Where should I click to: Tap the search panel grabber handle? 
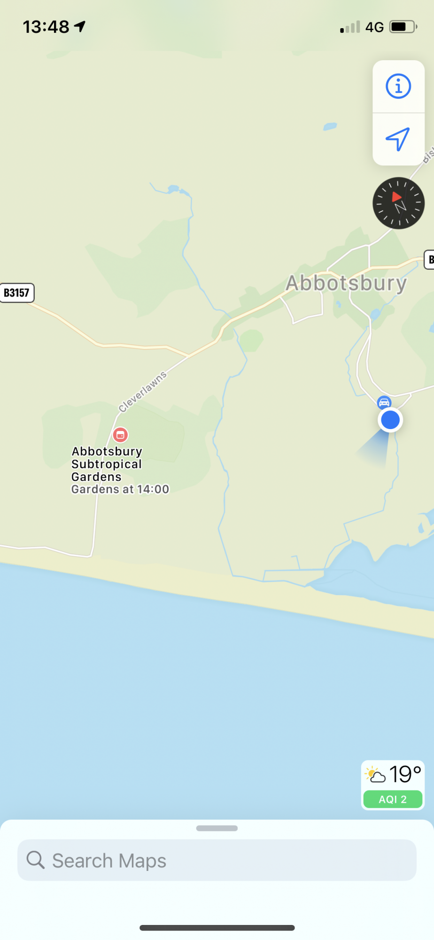[x=217, y=828]
